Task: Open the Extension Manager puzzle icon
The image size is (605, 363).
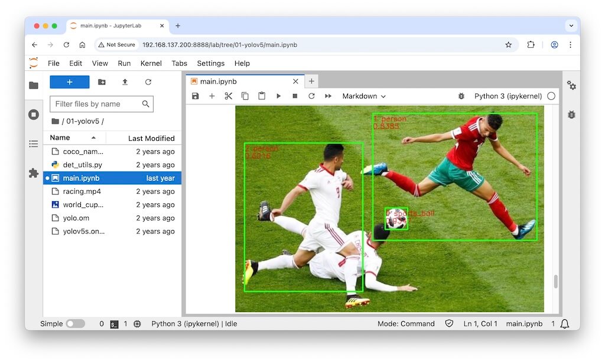Action: coord(34,173)
